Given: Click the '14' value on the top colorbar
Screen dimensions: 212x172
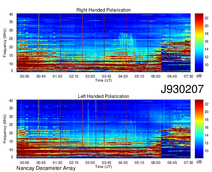Looking at the screenshot, I should click(x=206, y=49).
